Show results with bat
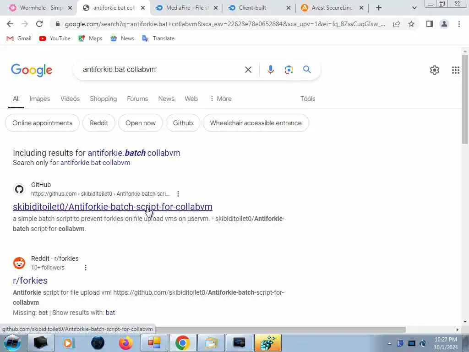The height and width of the screenshot is (352, 469). 110,313
